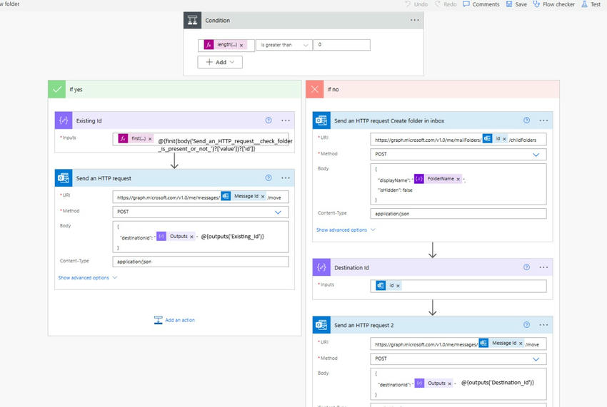Click Add to add a condition row
Screen dimensions: 607x407
220,62
